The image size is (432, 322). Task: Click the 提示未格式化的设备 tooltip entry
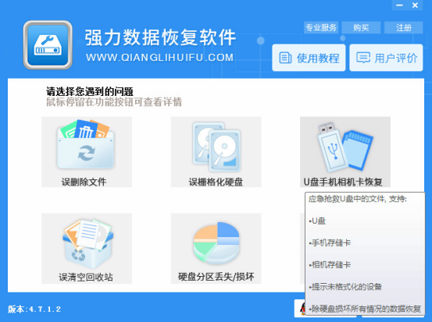[345, 287]
